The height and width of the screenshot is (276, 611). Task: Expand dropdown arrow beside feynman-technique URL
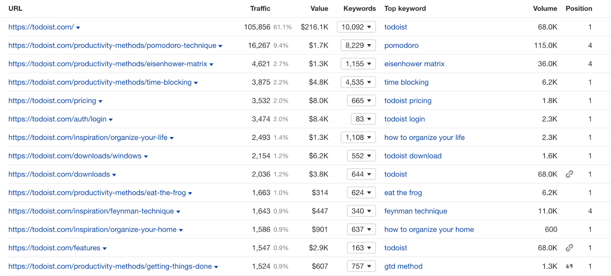[178, 212]
